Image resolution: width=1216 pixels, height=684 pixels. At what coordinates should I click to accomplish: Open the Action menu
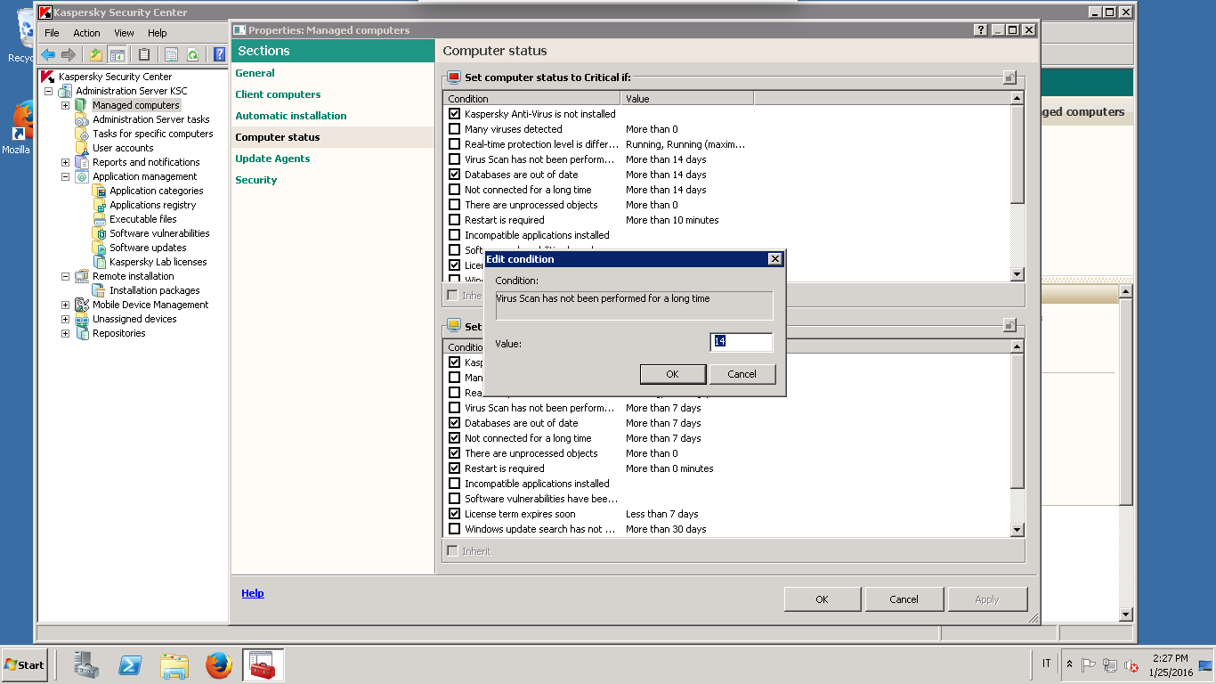(86, 33)
